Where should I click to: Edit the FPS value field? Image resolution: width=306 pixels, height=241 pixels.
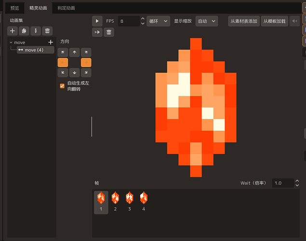129,21
